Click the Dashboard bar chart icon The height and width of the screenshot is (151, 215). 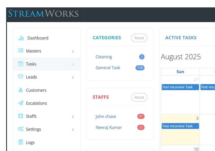click(x=21, y=38)
